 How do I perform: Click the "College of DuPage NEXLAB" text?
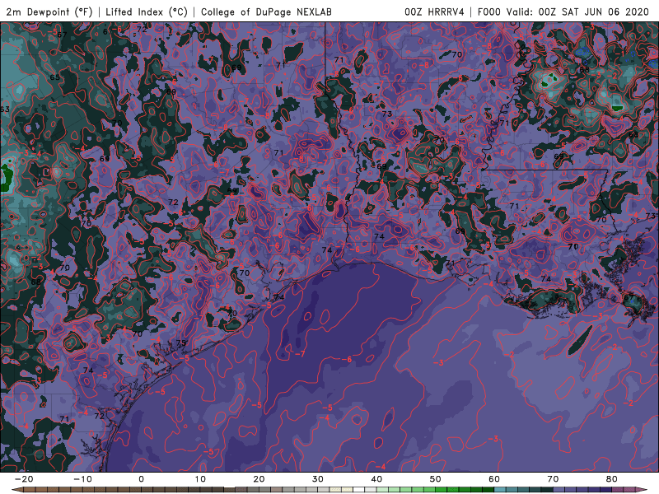click(x=266, y=12)
